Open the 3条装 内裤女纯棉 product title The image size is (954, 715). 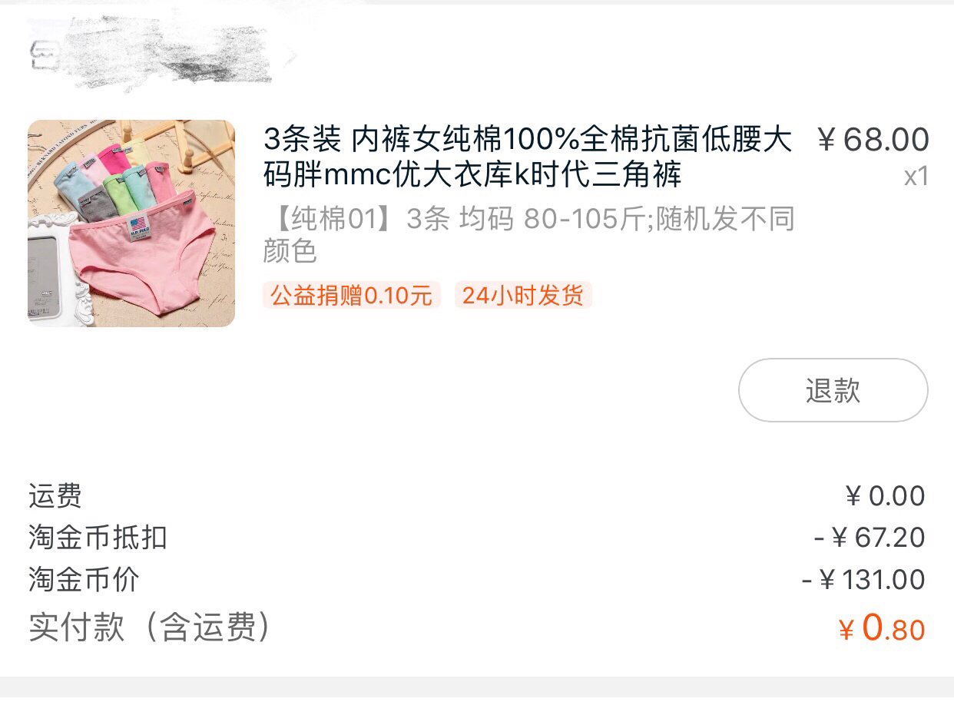coord(528,157)
